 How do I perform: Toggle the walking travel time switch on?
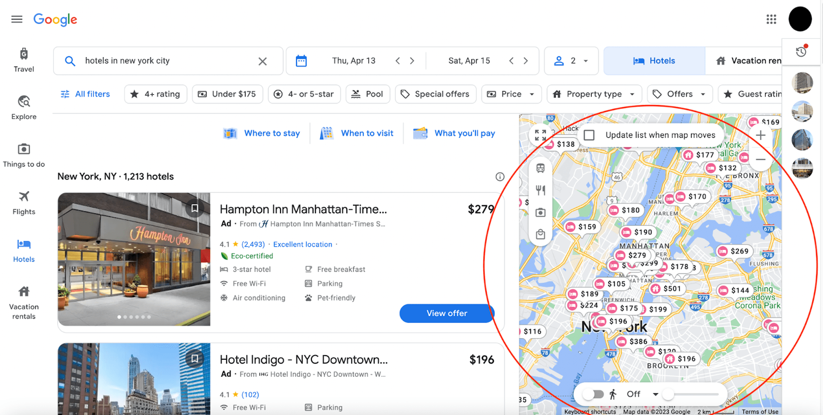point(594,394)
